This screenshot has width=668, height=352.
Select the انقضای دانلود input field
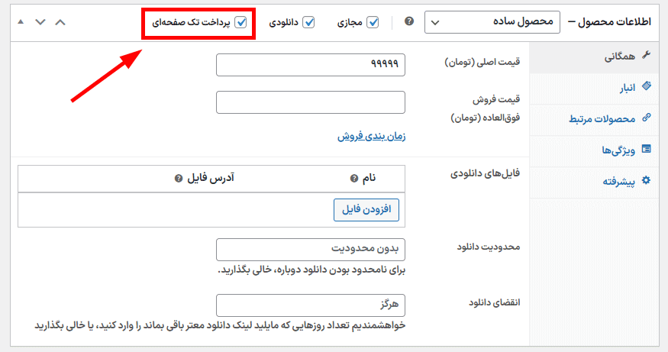pos(310,305)
